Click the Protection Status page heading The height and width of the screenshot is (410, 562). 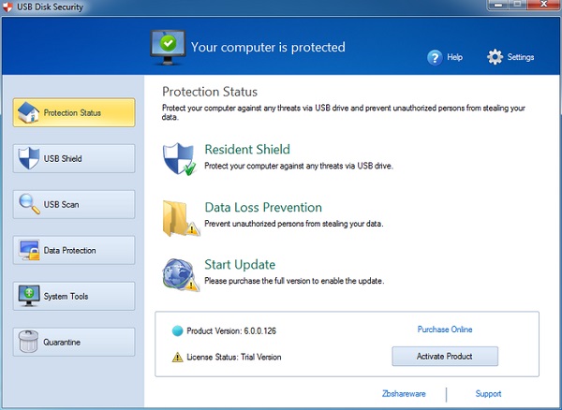210,92
